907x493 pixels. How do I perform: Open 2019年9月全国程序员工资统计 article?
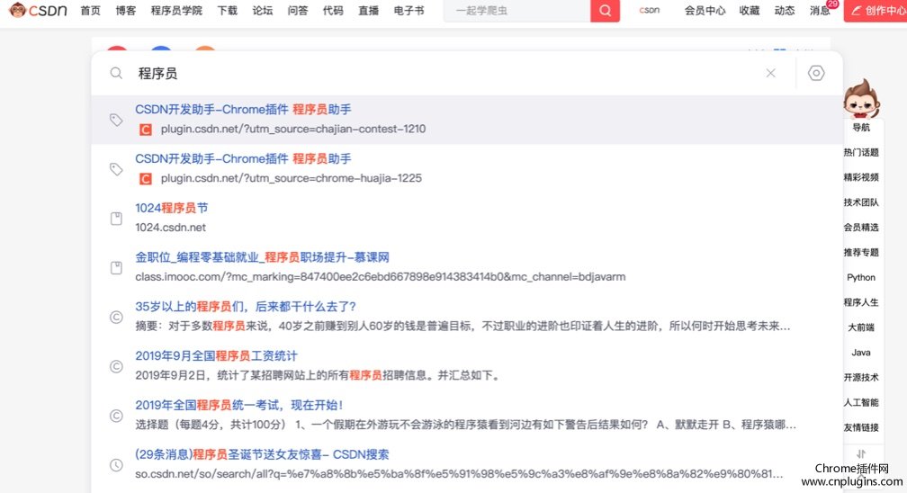coord(216,356)
